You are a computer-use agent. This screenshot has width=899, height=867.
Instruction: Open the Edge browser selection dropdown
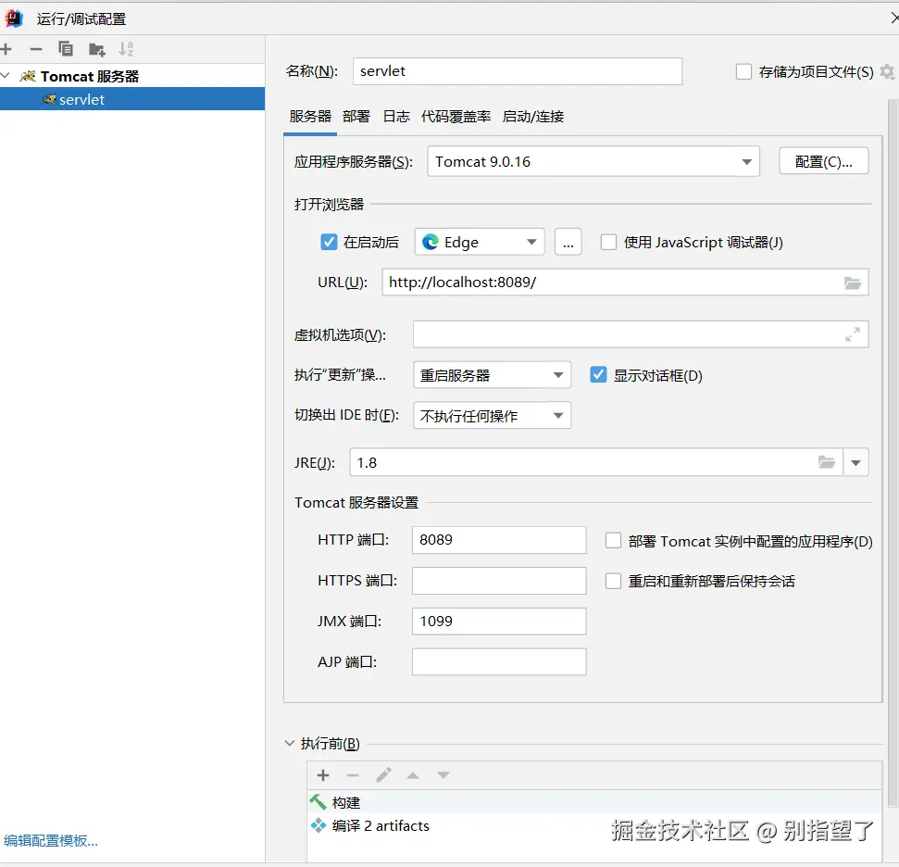coord(479,242)
